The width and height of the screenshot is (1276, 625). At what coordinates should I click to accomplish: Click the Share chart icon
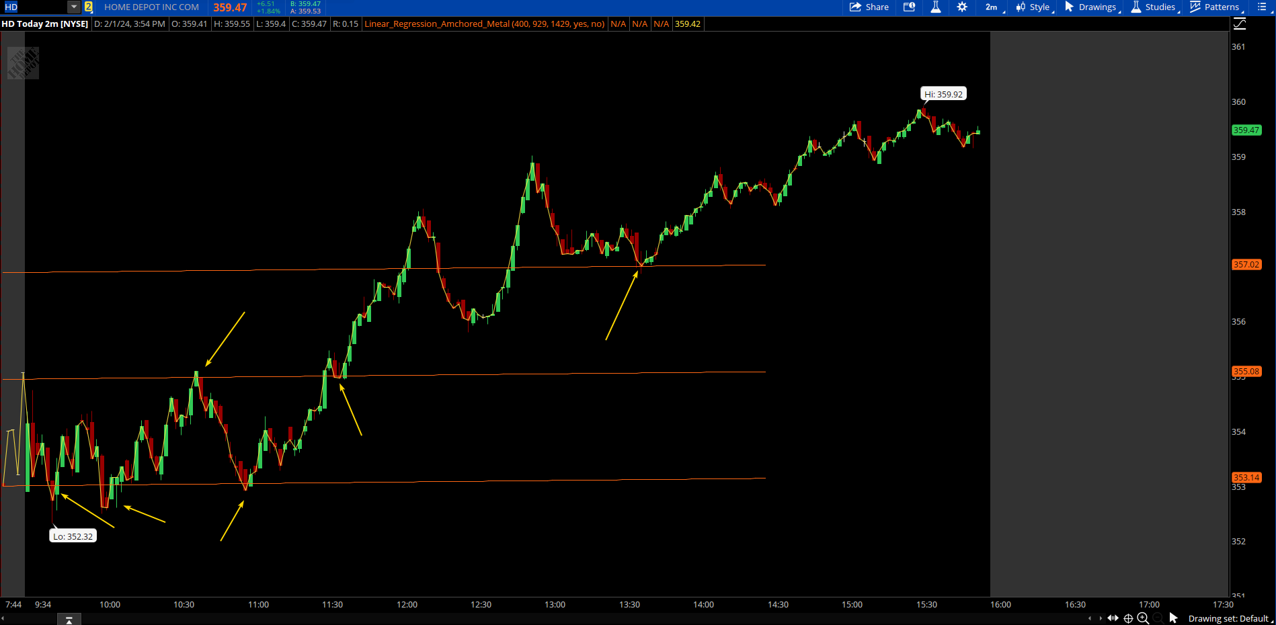tap(869, 7)
